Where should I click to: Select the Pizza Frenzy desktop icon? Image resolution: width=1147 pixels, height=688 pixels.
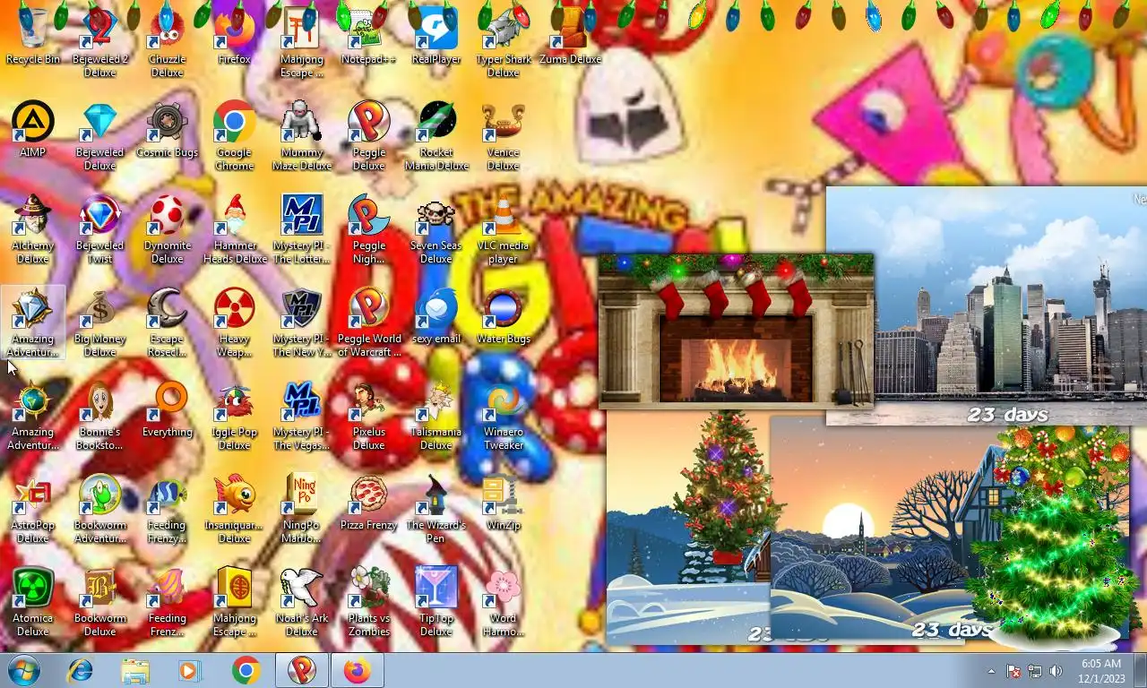click(x=368, y=503)
